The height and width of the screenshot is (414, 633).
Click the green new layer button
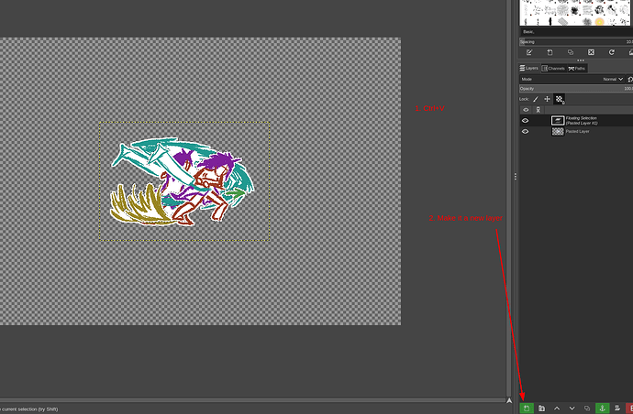point(527,408)
